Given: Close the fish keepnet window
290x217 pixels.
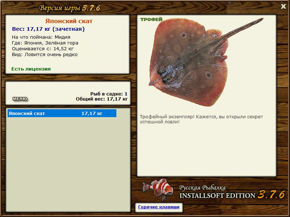Looking at the screenshot, I should pos(283,6).
